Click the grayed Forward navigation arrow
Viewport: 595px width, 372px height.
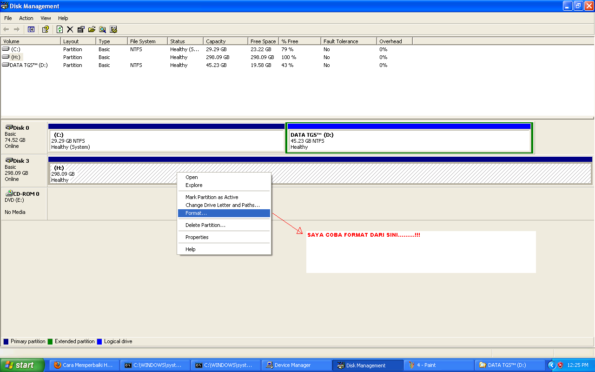[17, 29]
